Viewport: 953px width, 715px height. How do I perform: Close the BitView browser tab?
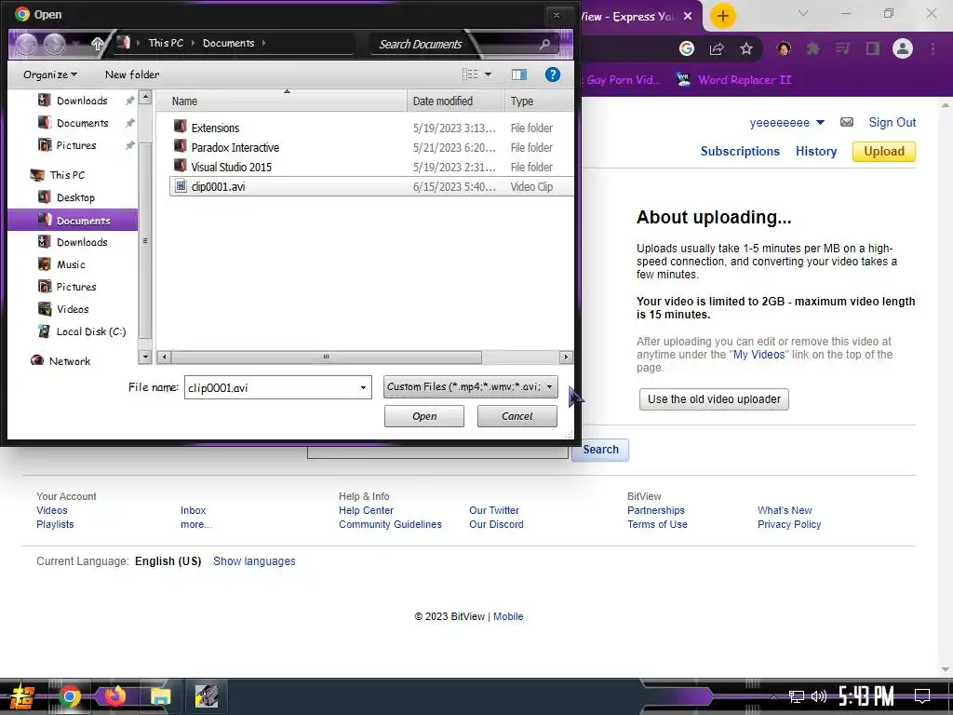pyautogui.click(x=688, y=17)
